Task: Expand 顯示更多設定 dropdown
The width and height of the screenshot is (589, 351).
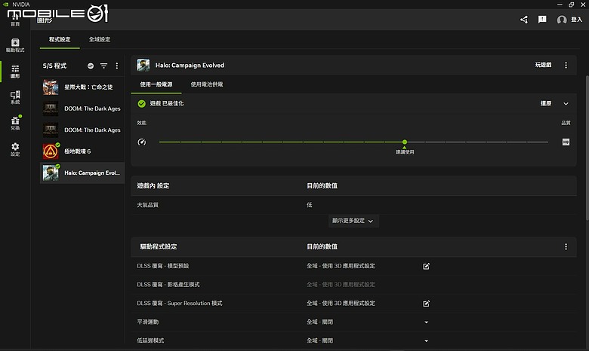Action: click(353, 221)
